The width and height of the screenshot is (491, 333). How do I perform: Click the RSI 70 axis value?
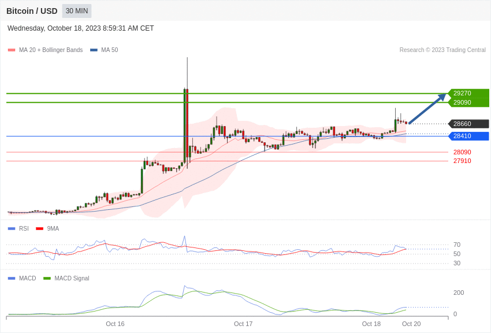coord(457,245)
